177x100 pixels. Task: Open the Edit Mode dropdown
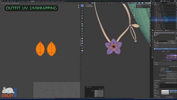[x=87, y=3]
